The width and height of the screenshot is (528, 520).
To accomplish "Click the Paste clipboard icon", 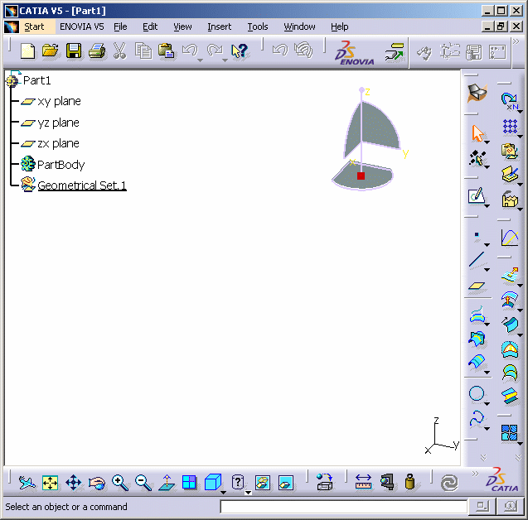I will coord(166,51).
